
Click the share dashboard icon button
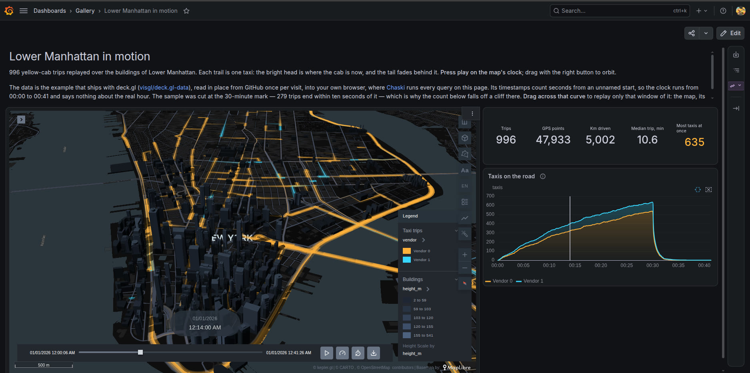coord(692,33)
